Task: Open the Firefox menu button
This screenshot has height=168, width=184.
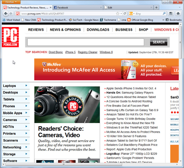Action: tap(11, 2)
